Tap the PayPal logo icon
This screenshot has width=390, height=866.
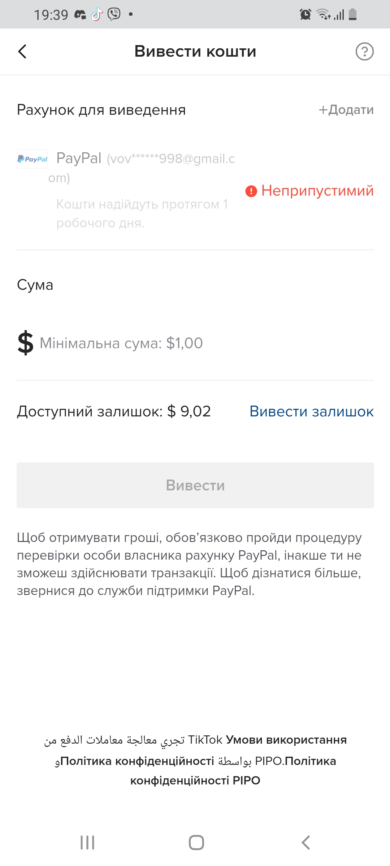pyautogui.click(x=32, y=159)
